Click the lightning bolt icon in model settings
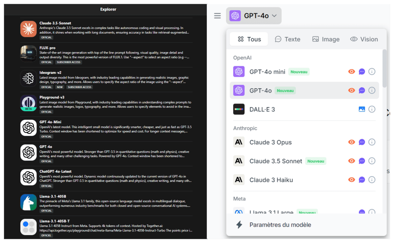Image resolution: width=394 pixels, height=243 pixels. coord(239,225)
